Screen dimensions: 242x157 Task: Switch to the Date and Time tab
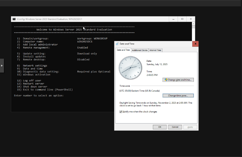tap(123, 50)
